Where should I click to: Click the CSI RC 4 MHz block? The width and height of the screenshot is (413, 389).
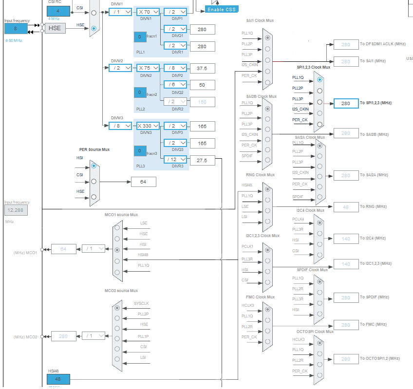click(58, 11)
